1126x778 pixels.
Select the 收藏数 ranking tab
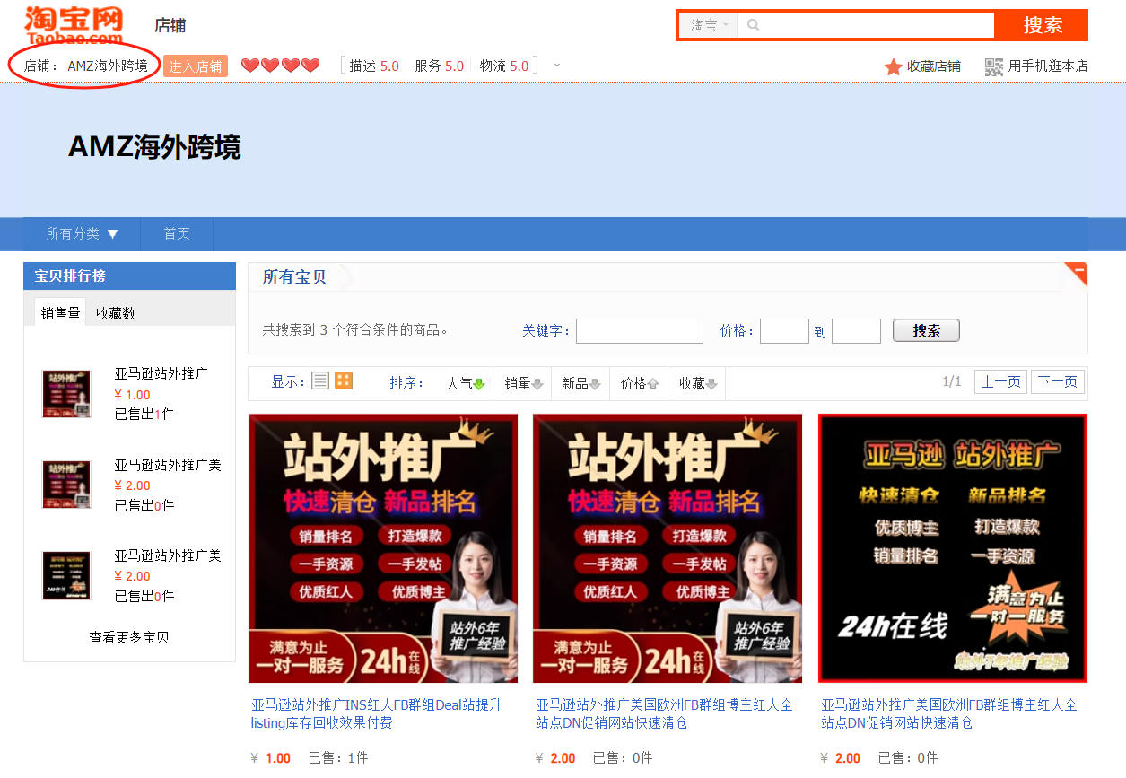(x=116, y=313)
